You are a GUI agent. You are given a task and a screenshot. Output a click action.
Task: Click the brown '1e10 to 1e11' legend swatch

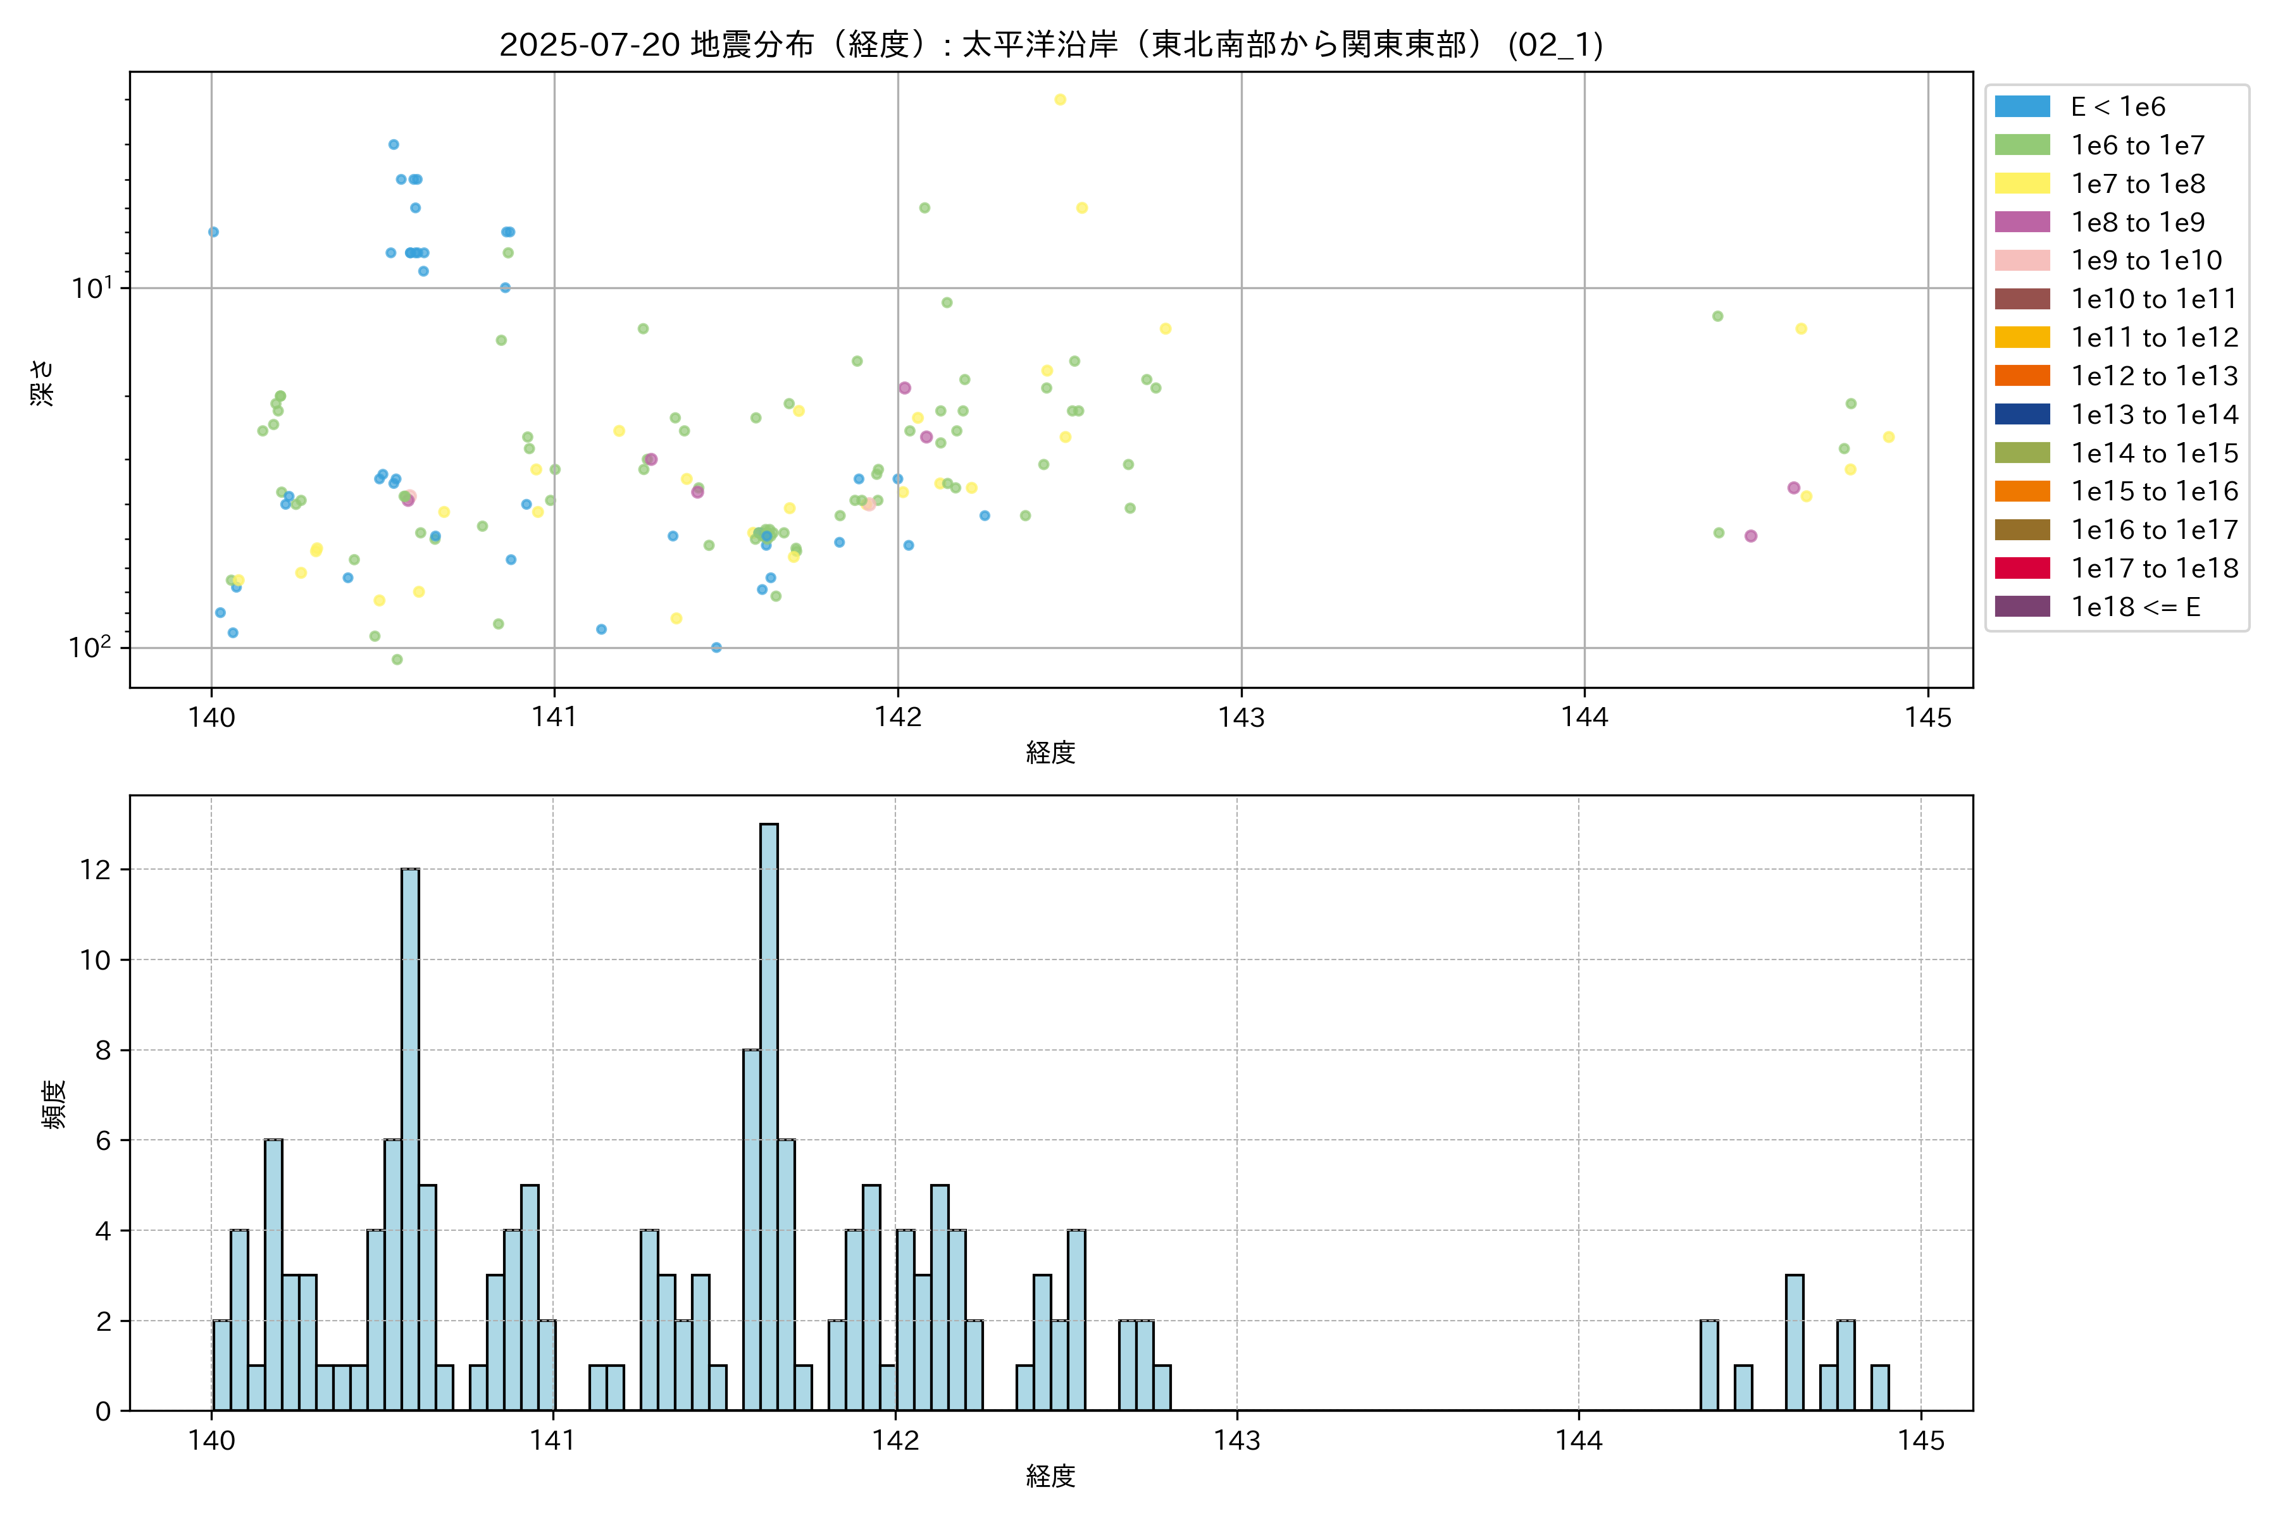tap(2021, 299)
